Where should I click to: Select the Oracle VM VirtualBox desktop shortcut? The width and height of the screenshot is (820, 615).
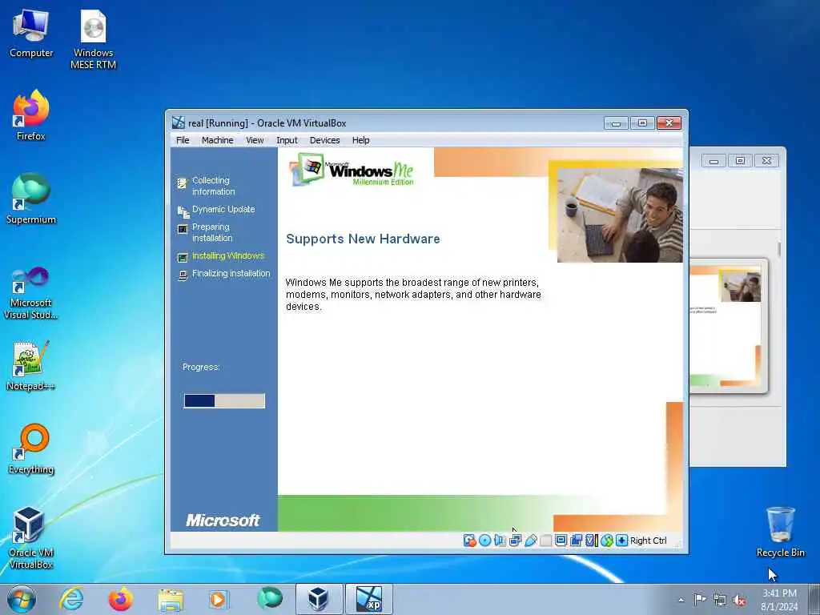point(31,537)
